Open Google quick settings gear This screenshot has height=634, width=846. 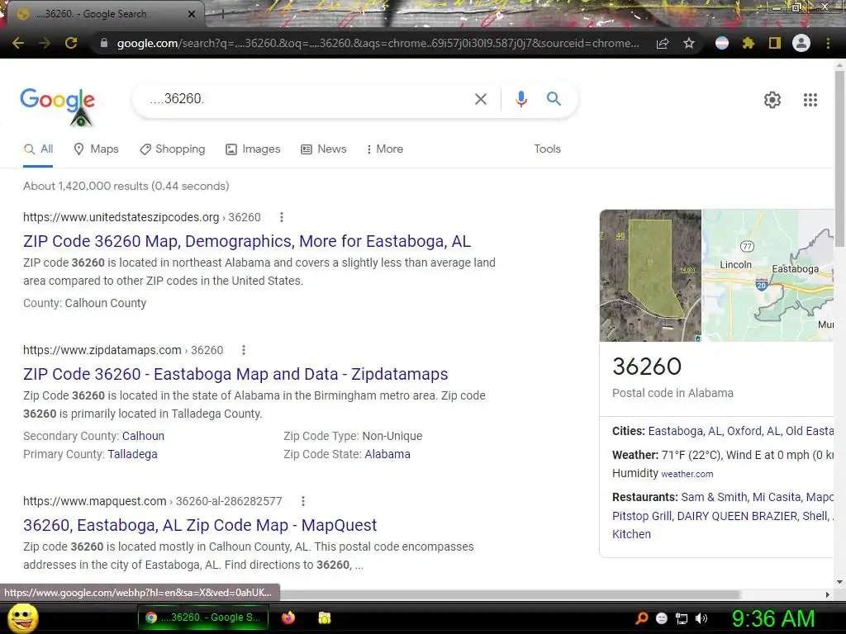click(772, 100)
